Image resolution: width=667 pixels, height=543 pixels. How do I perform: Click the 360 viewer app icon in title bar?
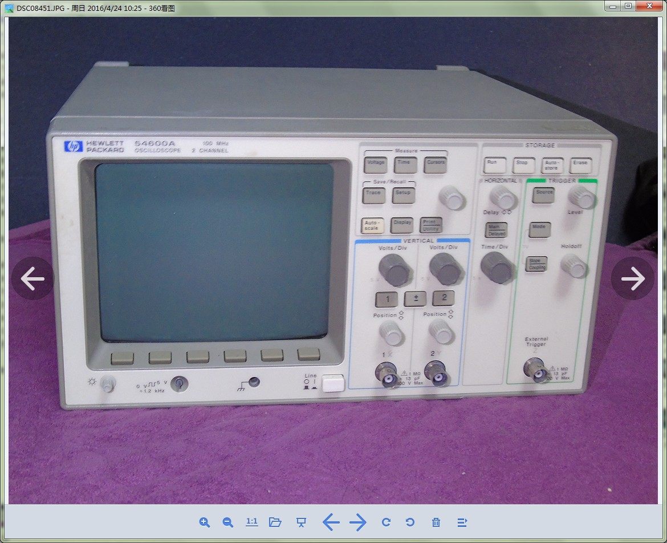[x=9, y=8]
